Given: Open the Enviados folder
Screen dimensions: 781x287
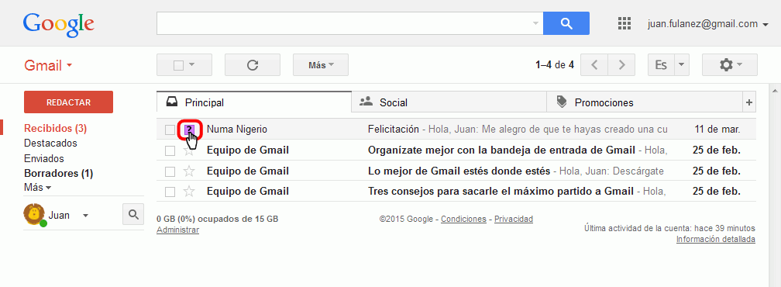Looking at the screenshot, I should (44, 159).
